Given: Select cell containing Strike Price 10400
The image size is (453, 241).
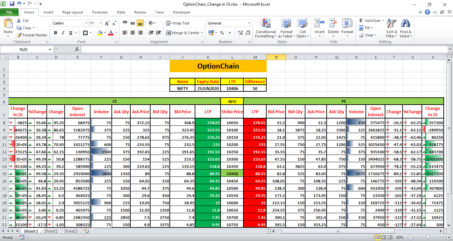Looking at the screenshot, I should (232, 173).
